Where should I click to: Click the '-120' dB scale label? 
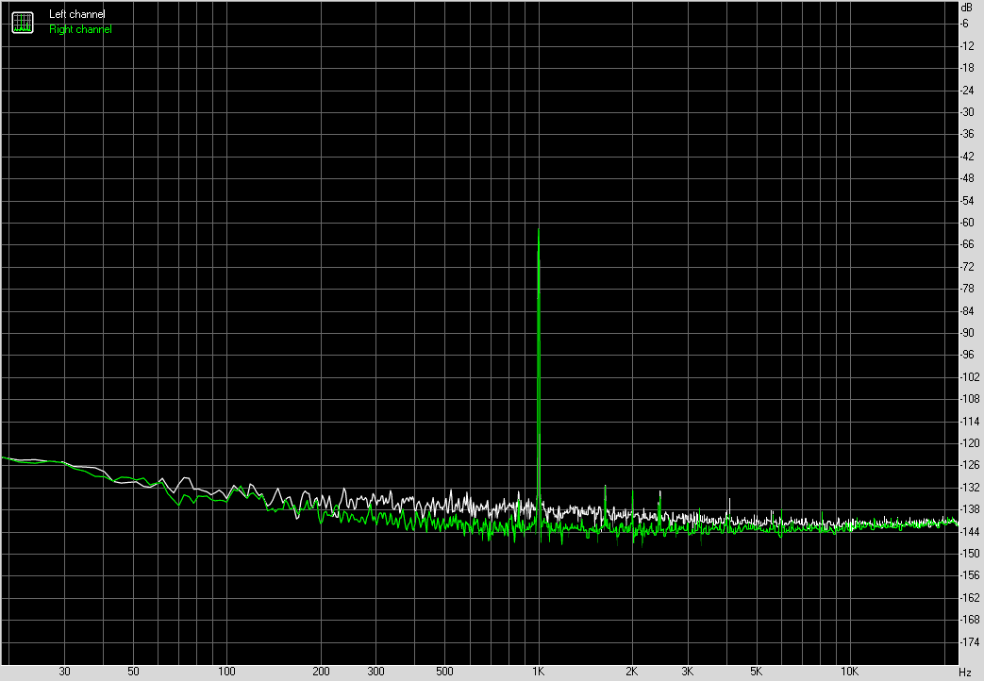click(x=970, y=443)
